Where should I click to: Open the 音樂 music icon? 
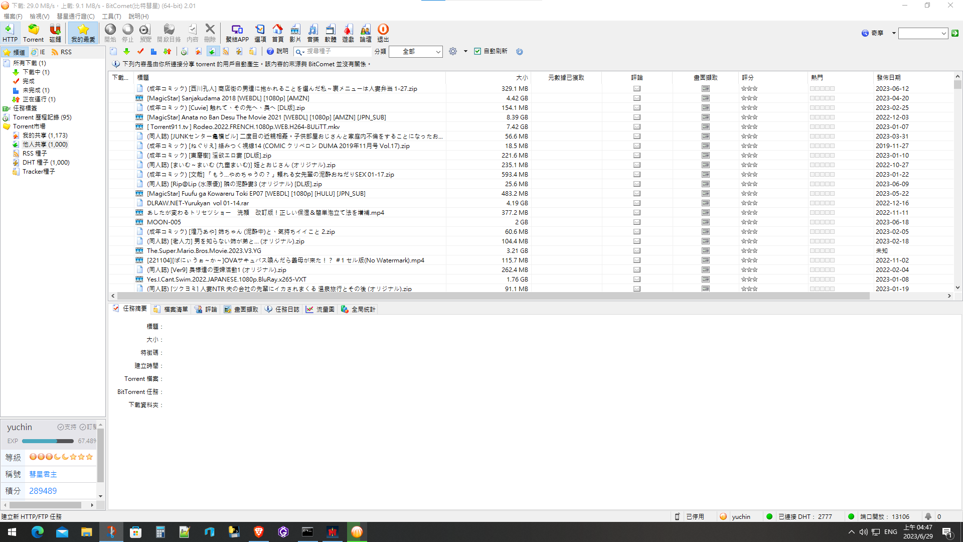point(313,33)
